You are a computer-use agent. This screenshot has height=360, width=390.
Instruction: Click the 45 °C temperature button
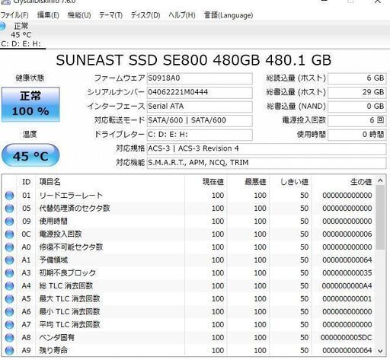[30, 155]
